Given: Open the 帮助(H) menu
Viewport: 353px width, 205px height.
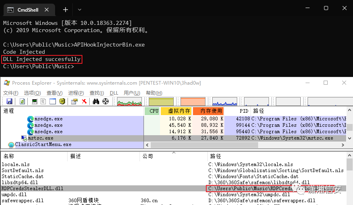Looking at the screenshot, I should [154, 93].
